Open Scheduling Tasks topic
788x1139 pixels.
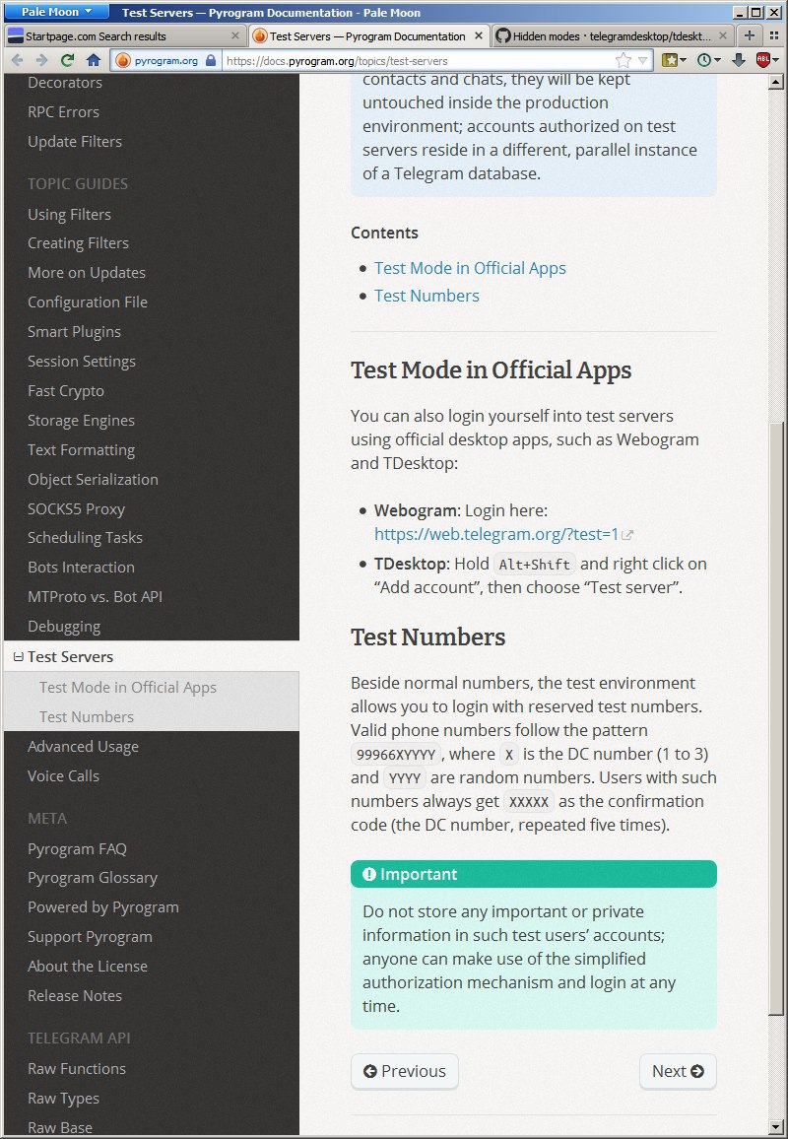point(85,538)
